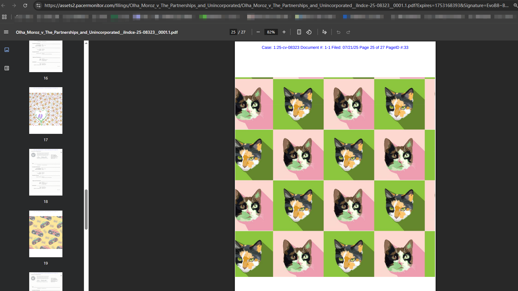Click the sidebar vertical scrollbar thumb
The height and width of the screenshot is (291, 518).
pyautogui.click(x=86, y=209)
